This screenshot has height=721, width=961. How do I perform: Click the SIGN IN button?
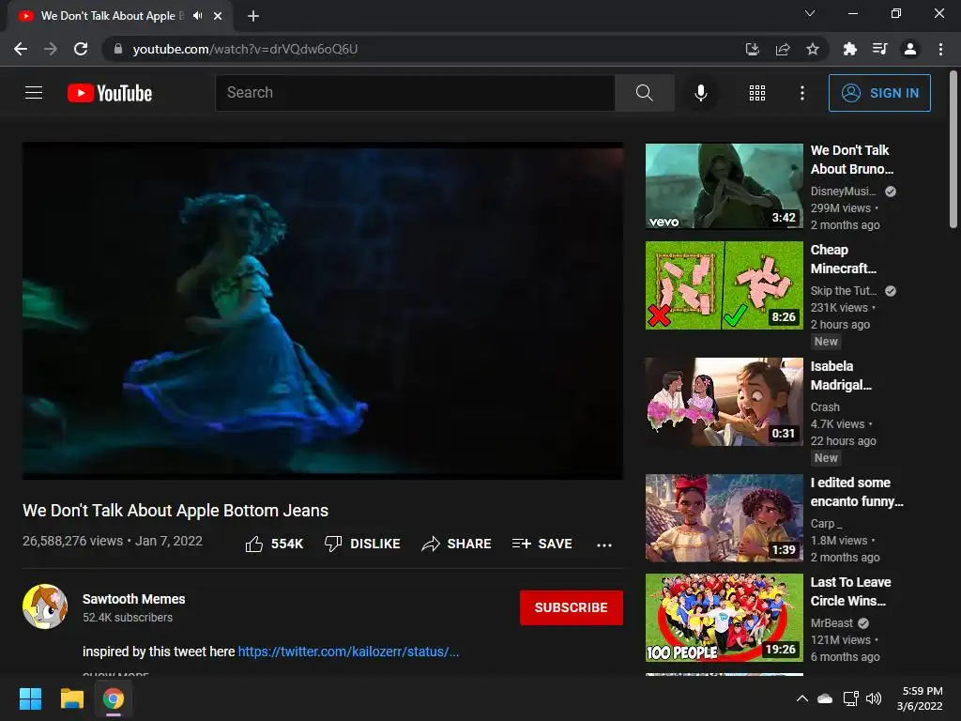[878, 93]
